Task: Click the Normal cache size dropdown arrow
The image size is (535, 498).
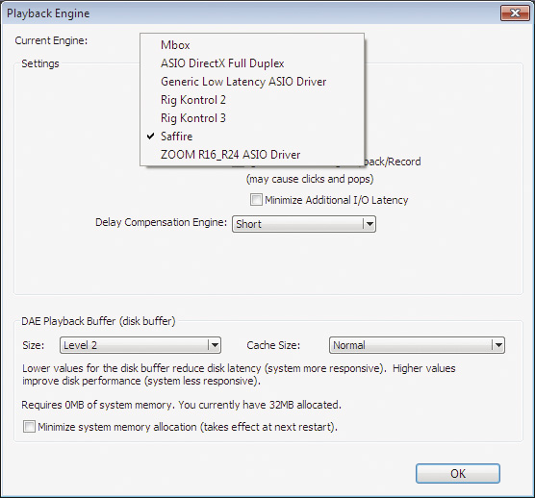Action: (498, 345)
